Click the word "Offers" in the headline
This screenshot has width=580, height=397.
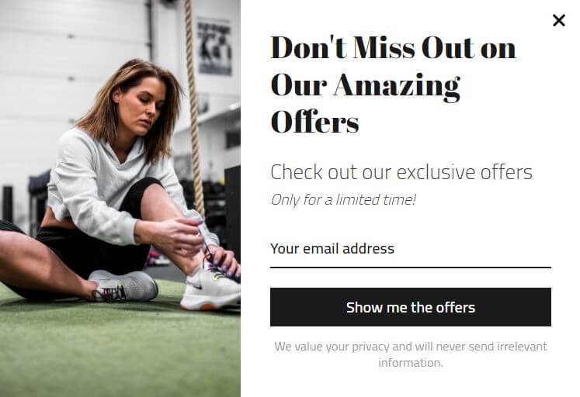(314, 122)
